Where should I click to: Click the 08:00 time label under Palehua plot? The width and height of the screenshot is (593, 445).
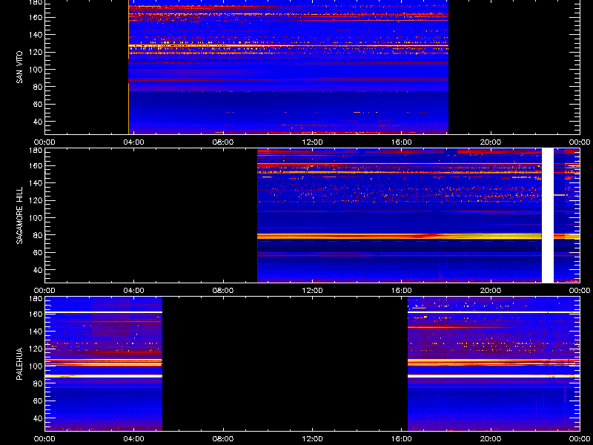point(223,439)
